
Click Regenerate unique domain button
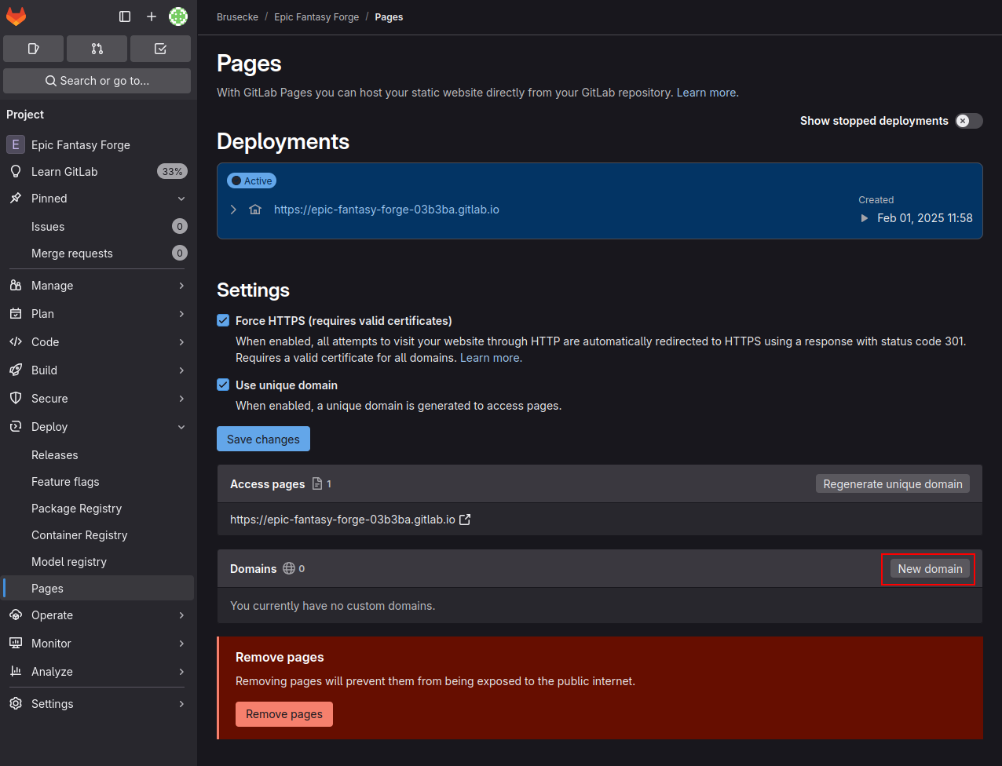click(893, 484)
